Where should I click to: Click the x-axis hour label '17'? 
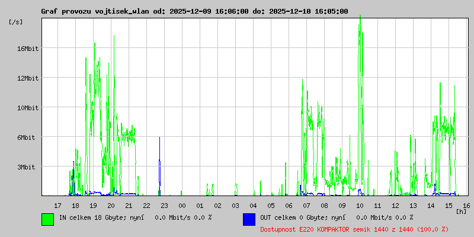(57, 206)
